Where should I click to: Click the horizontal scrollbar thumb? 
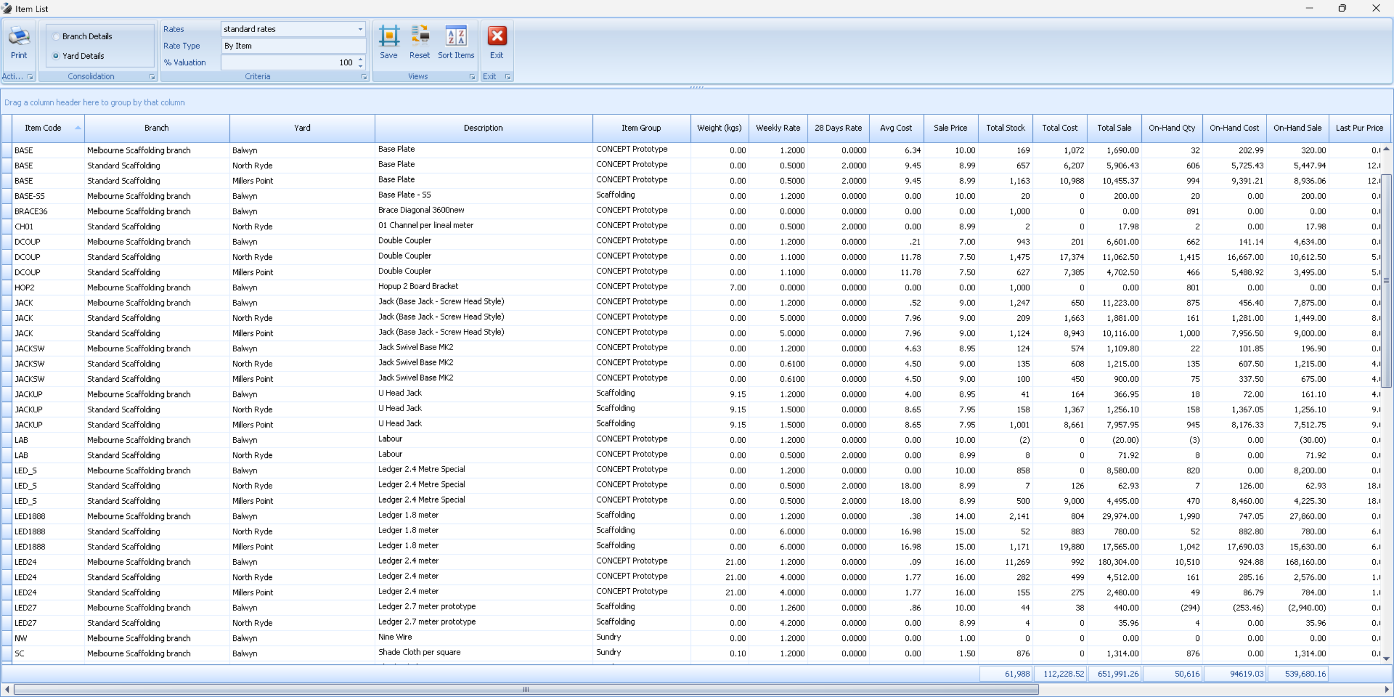(525, 689)
